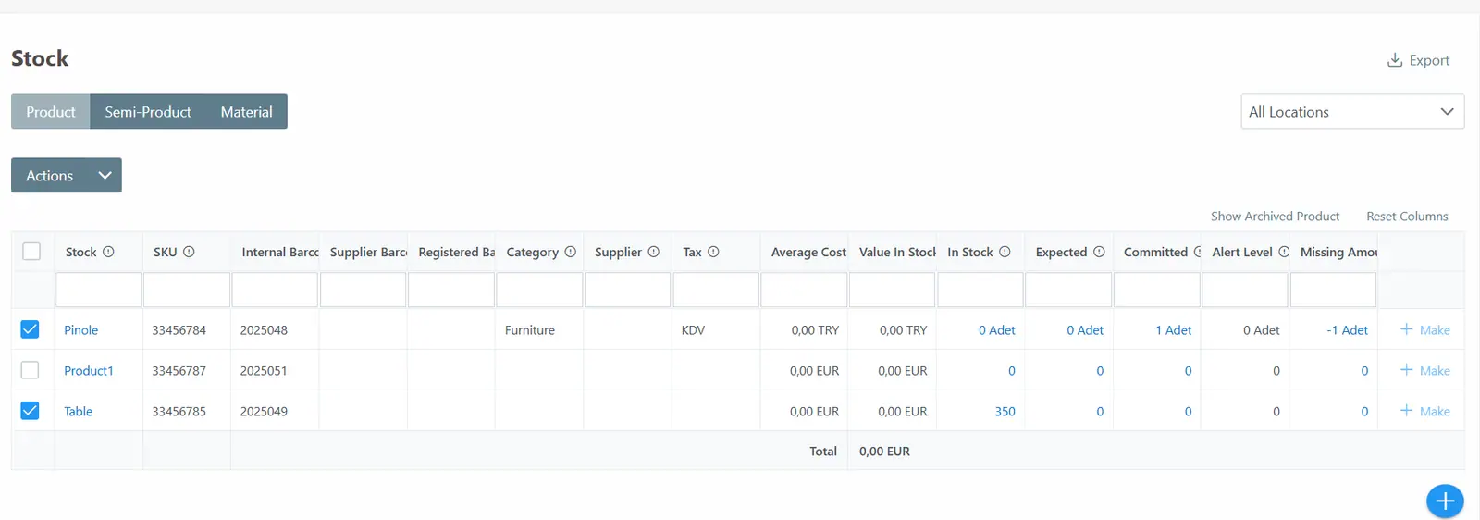The width and height of the screenshot is (1480, 520).
Task: Click the internal barcode 2025049
Action: (x=264, y=412)
